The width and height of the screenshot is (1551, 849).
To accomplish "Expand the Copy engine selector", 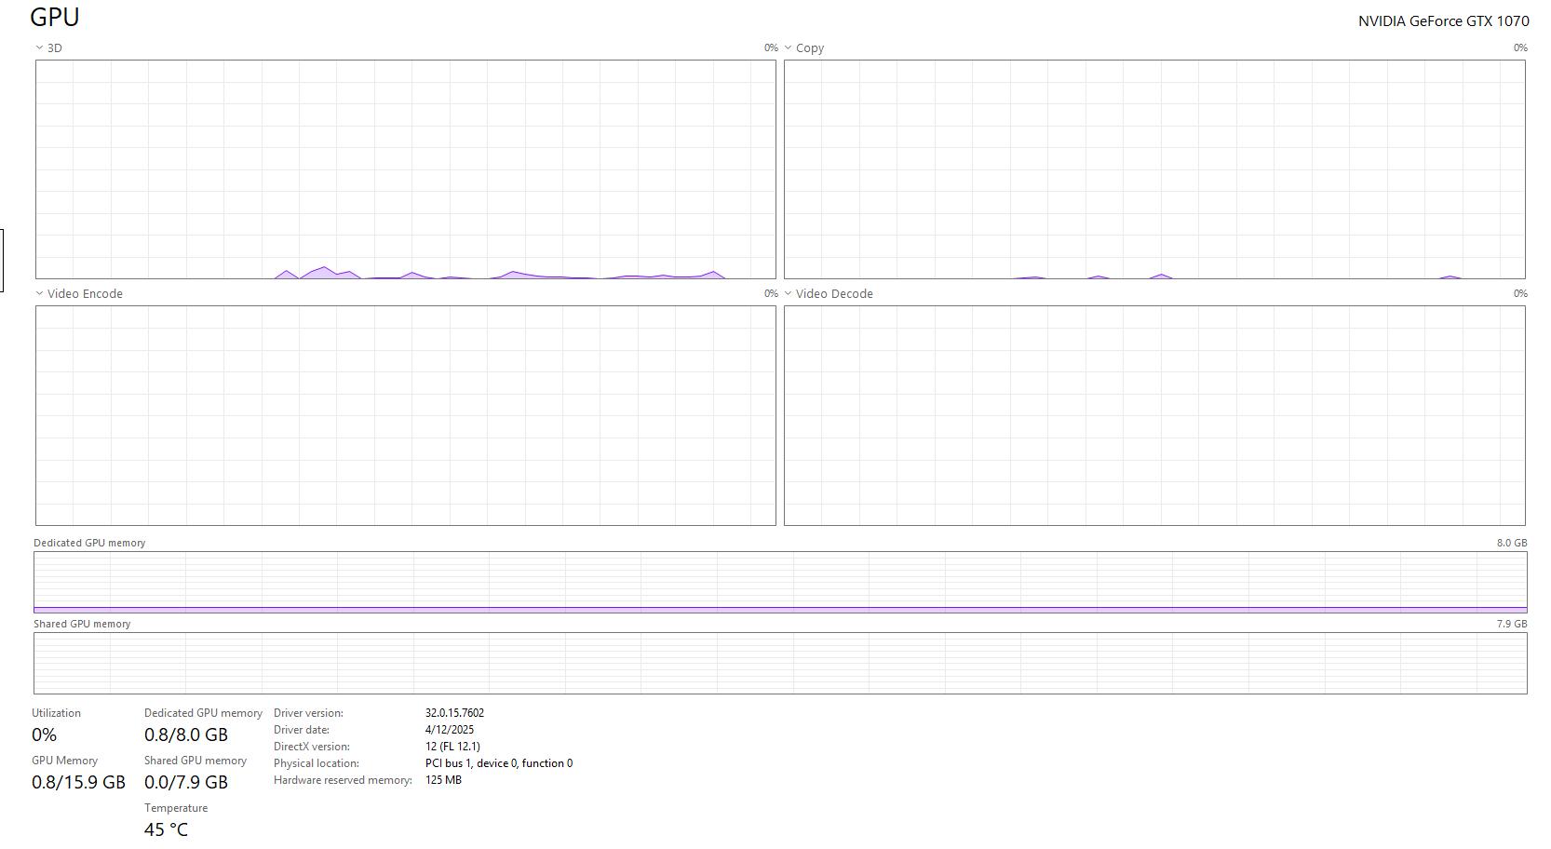I will (789, 47).
